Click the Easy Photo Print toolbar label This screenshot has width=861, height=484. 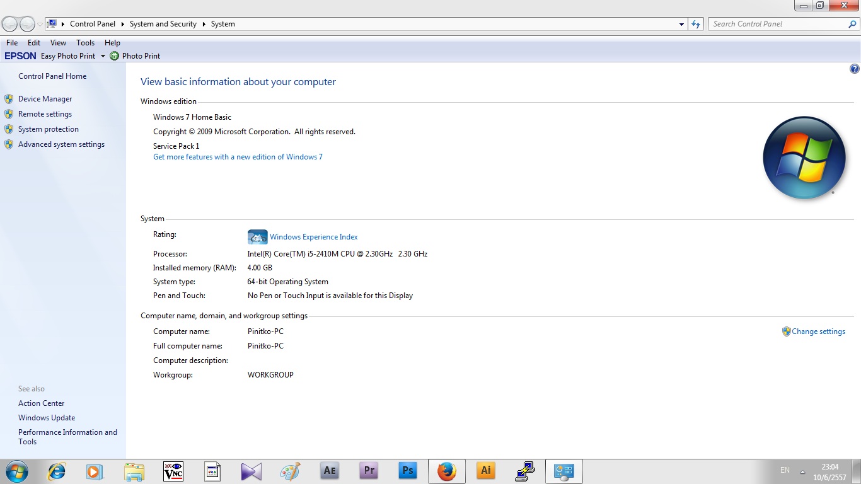point(68,56)
